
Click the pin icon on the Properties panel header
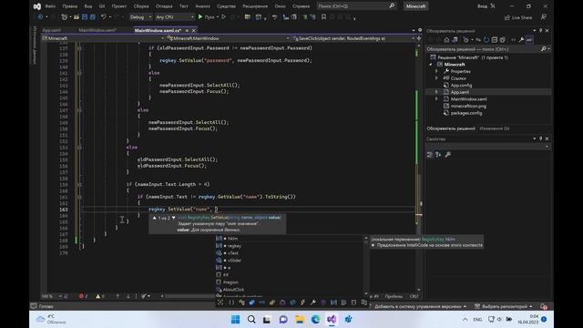tap(540, 138)
